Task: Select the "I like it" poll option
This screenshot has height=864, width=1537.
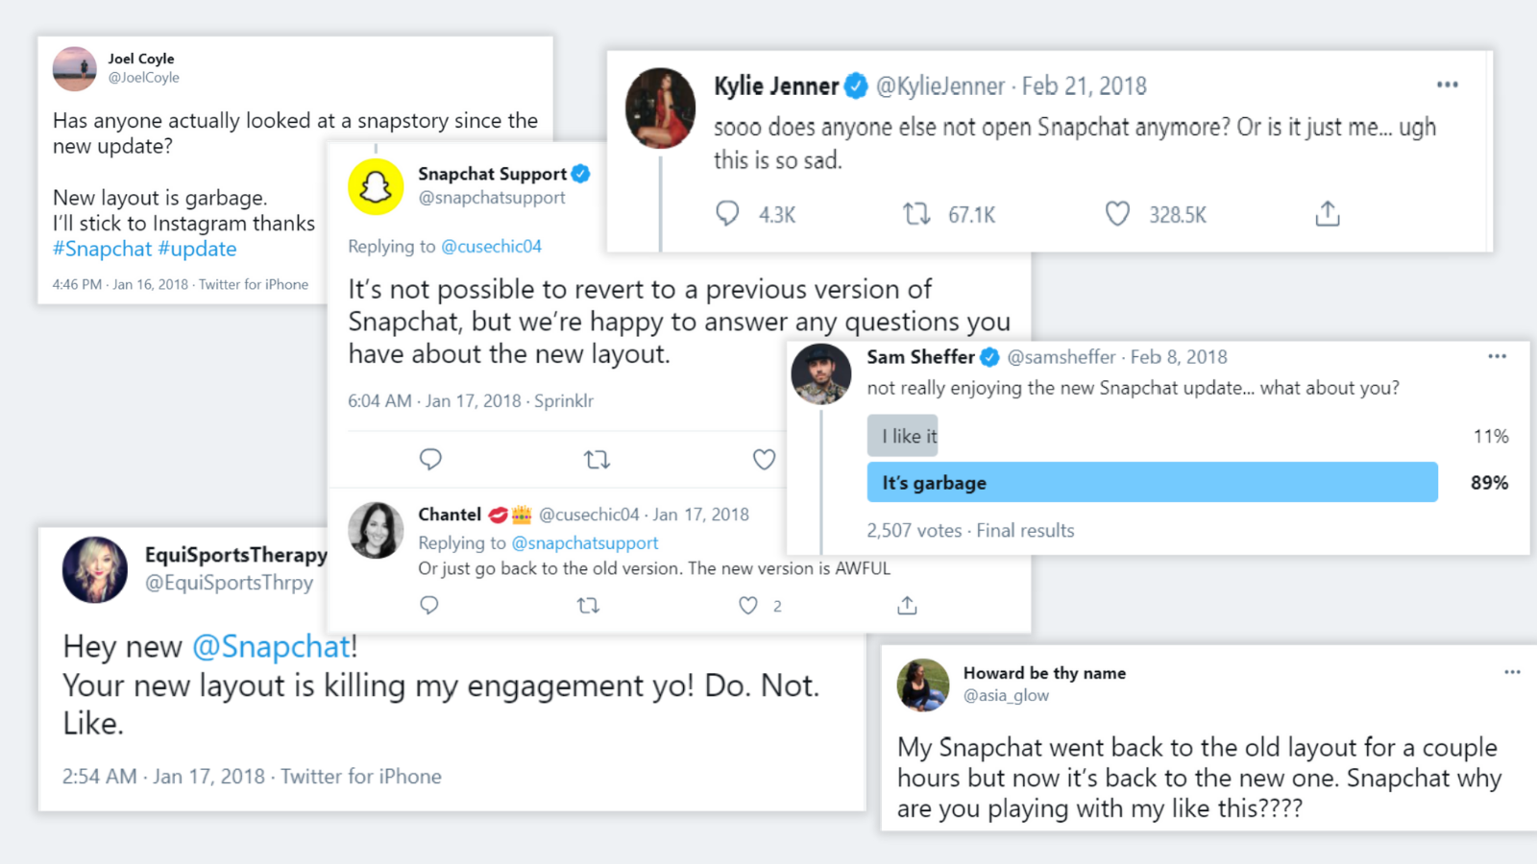Action: point(903,436)
